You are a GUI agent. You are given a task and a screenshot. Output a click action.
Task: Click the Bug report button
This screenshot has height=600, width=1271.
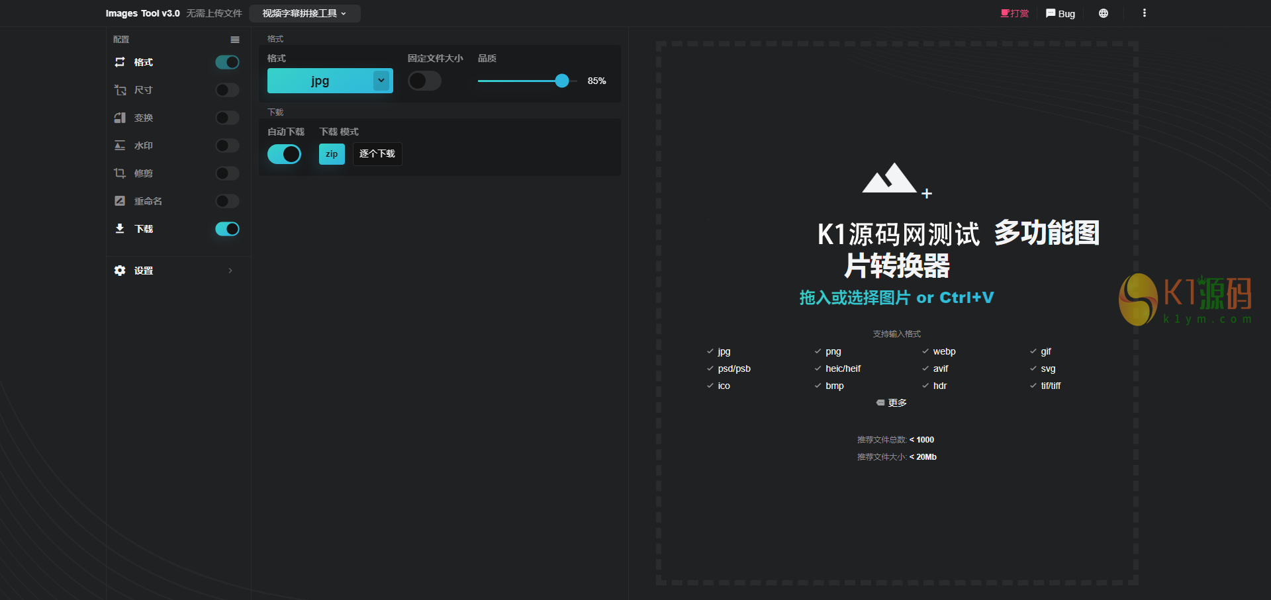(1060, 13)
